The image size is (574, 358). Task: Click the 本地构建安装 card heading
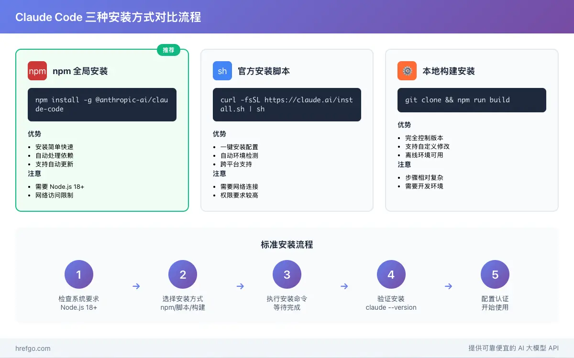pos(449,71)
